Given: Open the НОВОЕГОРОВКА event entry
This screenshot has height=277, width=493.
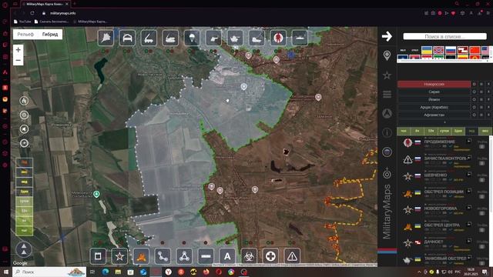Looking at the screenshot, I should (x=441, y=209).
